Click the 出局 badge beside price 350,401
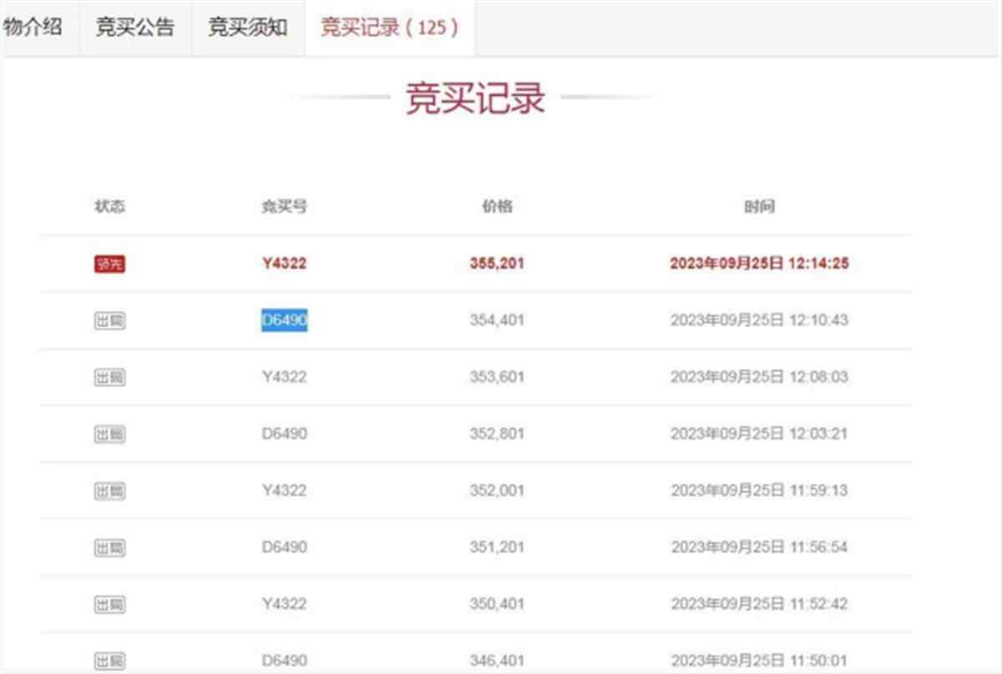1002x674 pixels. tap(109, 604)
